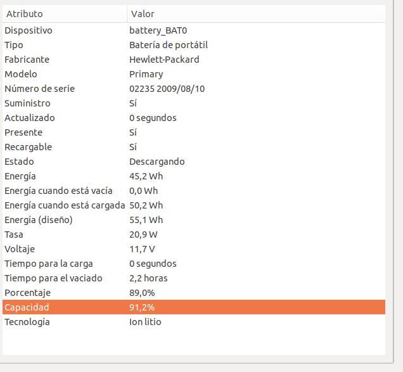403x372 pixels.
Task: Select the Actualizado row
Action: [194, 118]
